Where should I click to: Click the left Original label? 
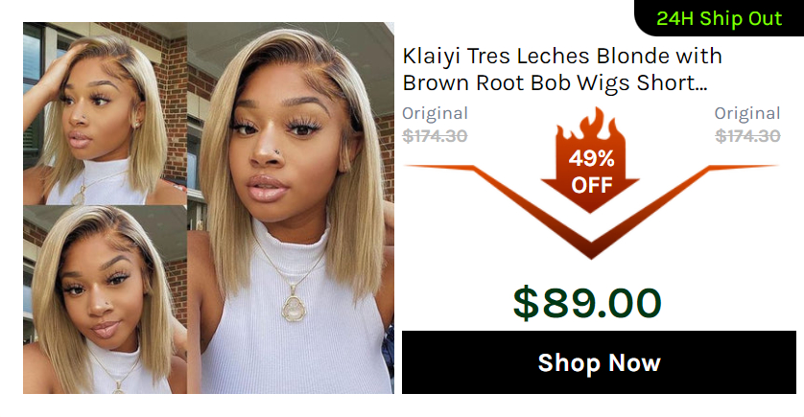435,113
